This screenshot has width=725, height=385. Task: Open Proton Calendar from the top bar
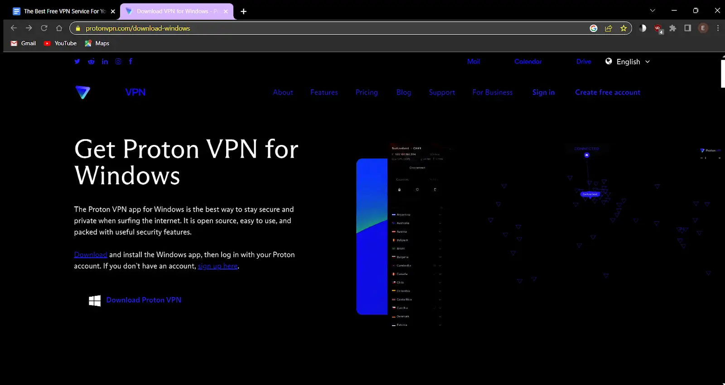coord(528,62)
